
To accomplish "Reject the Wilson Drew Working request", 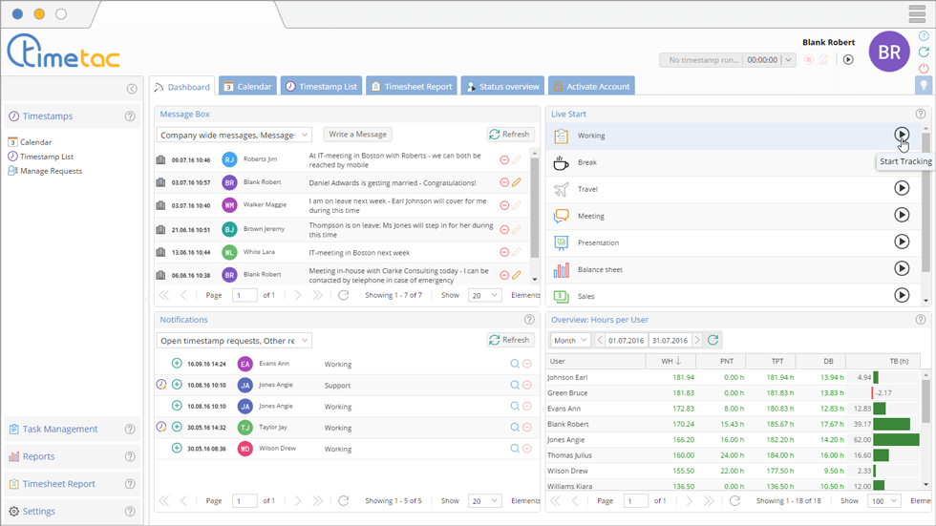I will tap(527, 449).
